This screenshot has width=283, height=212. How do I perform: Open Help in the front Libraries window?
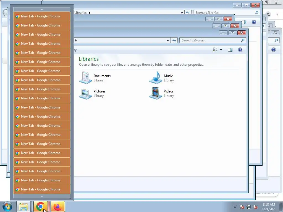coord(240,50)
